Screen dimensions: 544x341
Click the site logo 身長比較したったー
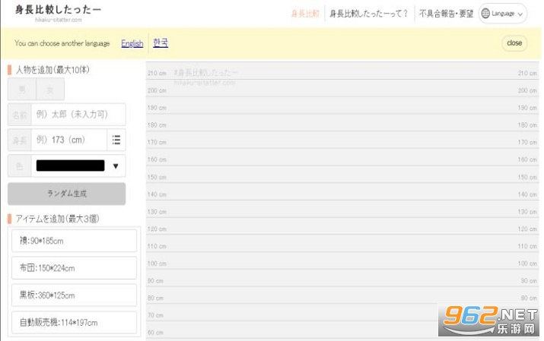(58, 11)
